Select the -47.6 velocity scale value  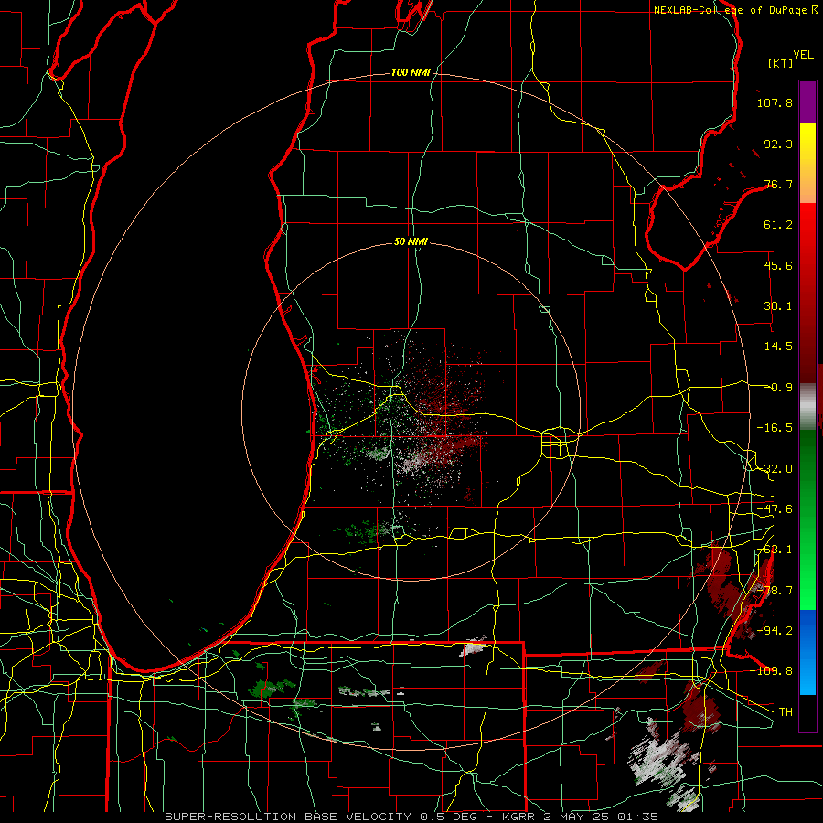click(x=775, y=509)
